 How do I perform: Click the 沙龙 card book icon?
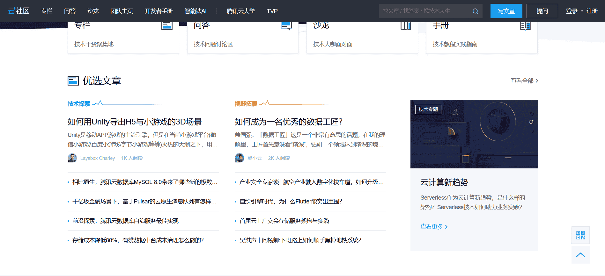pos(406,25)
